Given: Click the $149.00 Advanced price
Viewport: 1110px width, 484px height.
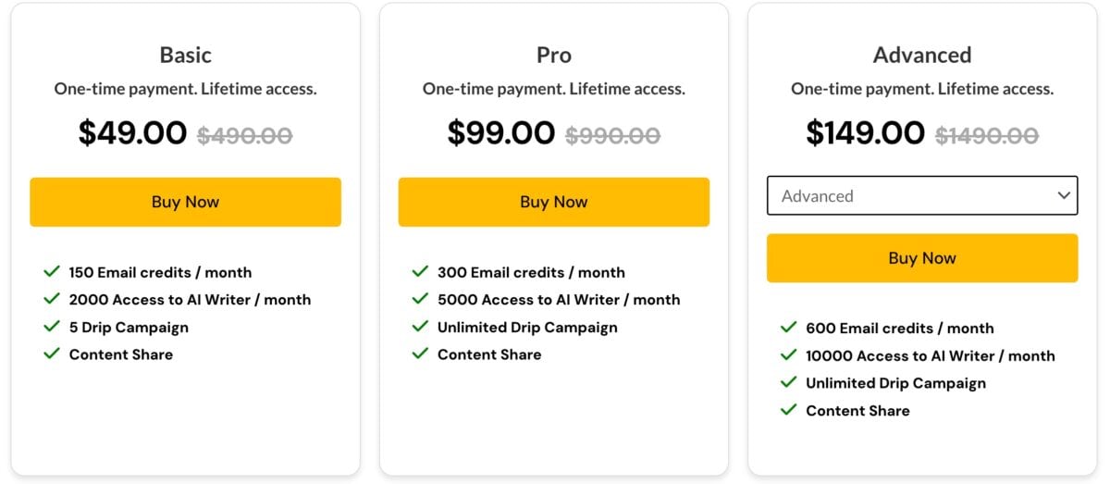Looking at the screenshot, I should point(865,133).
